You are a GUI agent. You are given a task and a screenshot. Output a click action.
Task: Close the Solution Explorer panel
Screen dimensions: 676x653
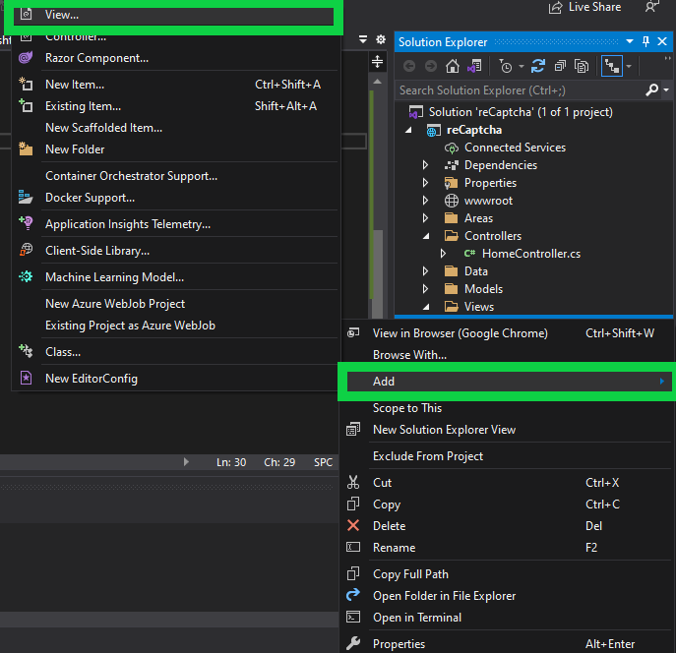click(x=662, y=41)
